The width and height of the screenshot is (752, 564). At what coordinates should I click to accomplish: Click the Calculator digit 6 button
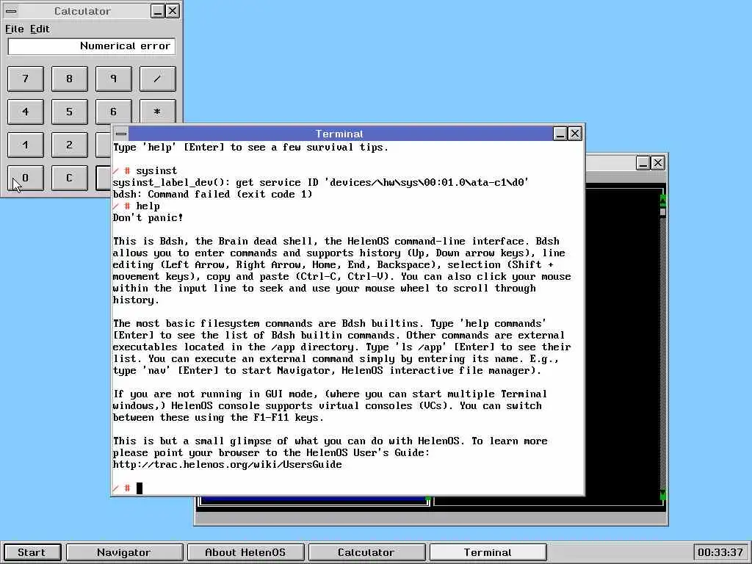(x=114, y=112)
